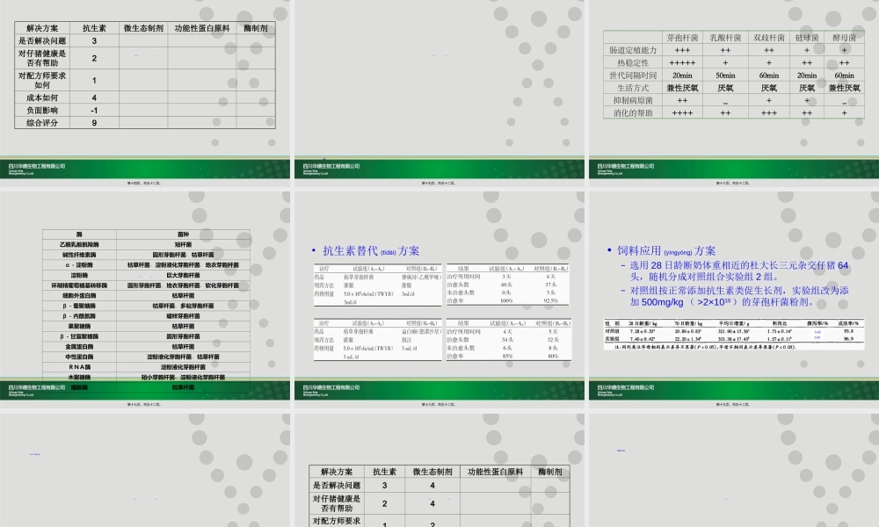Select the probiotic strain comparison table slide

(732, 79)
